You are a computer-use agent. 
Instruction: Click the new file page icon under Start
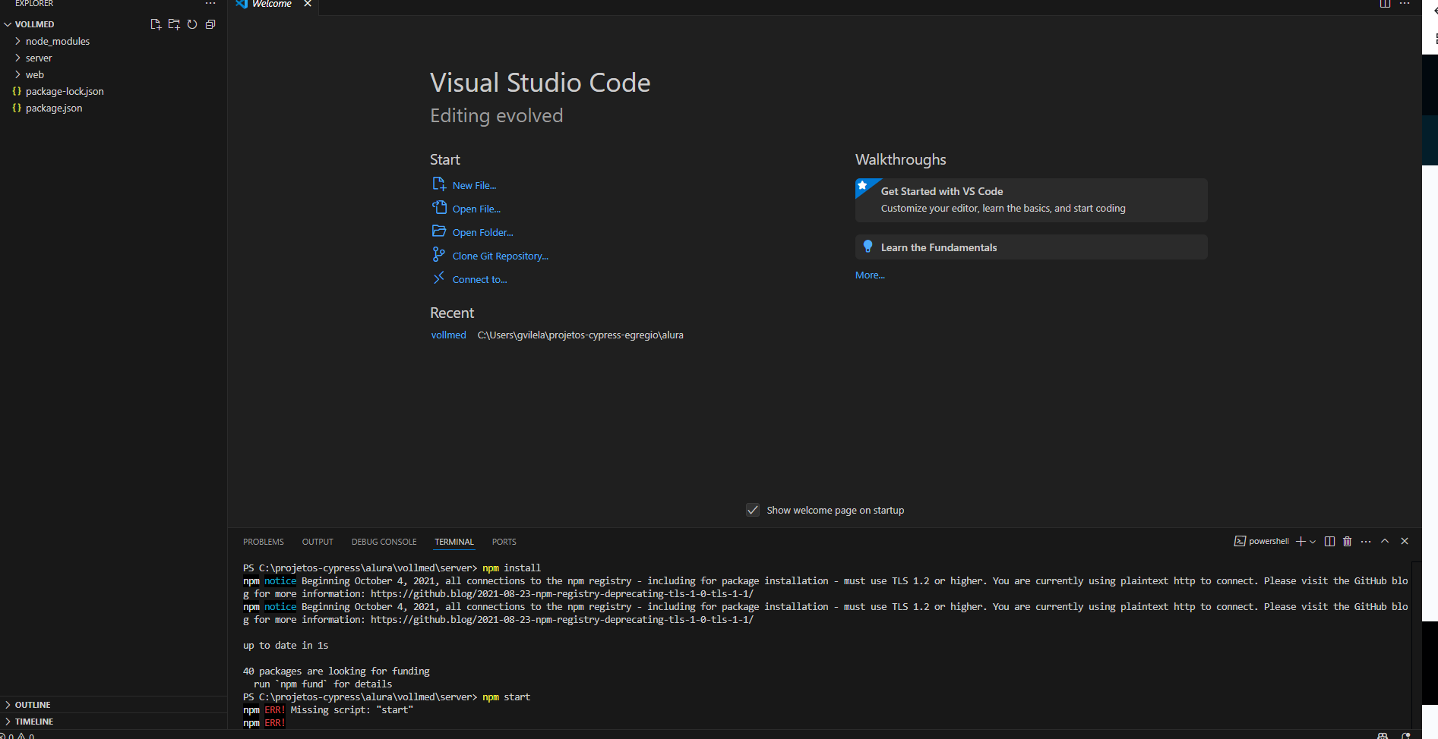(x=439, y=184)
